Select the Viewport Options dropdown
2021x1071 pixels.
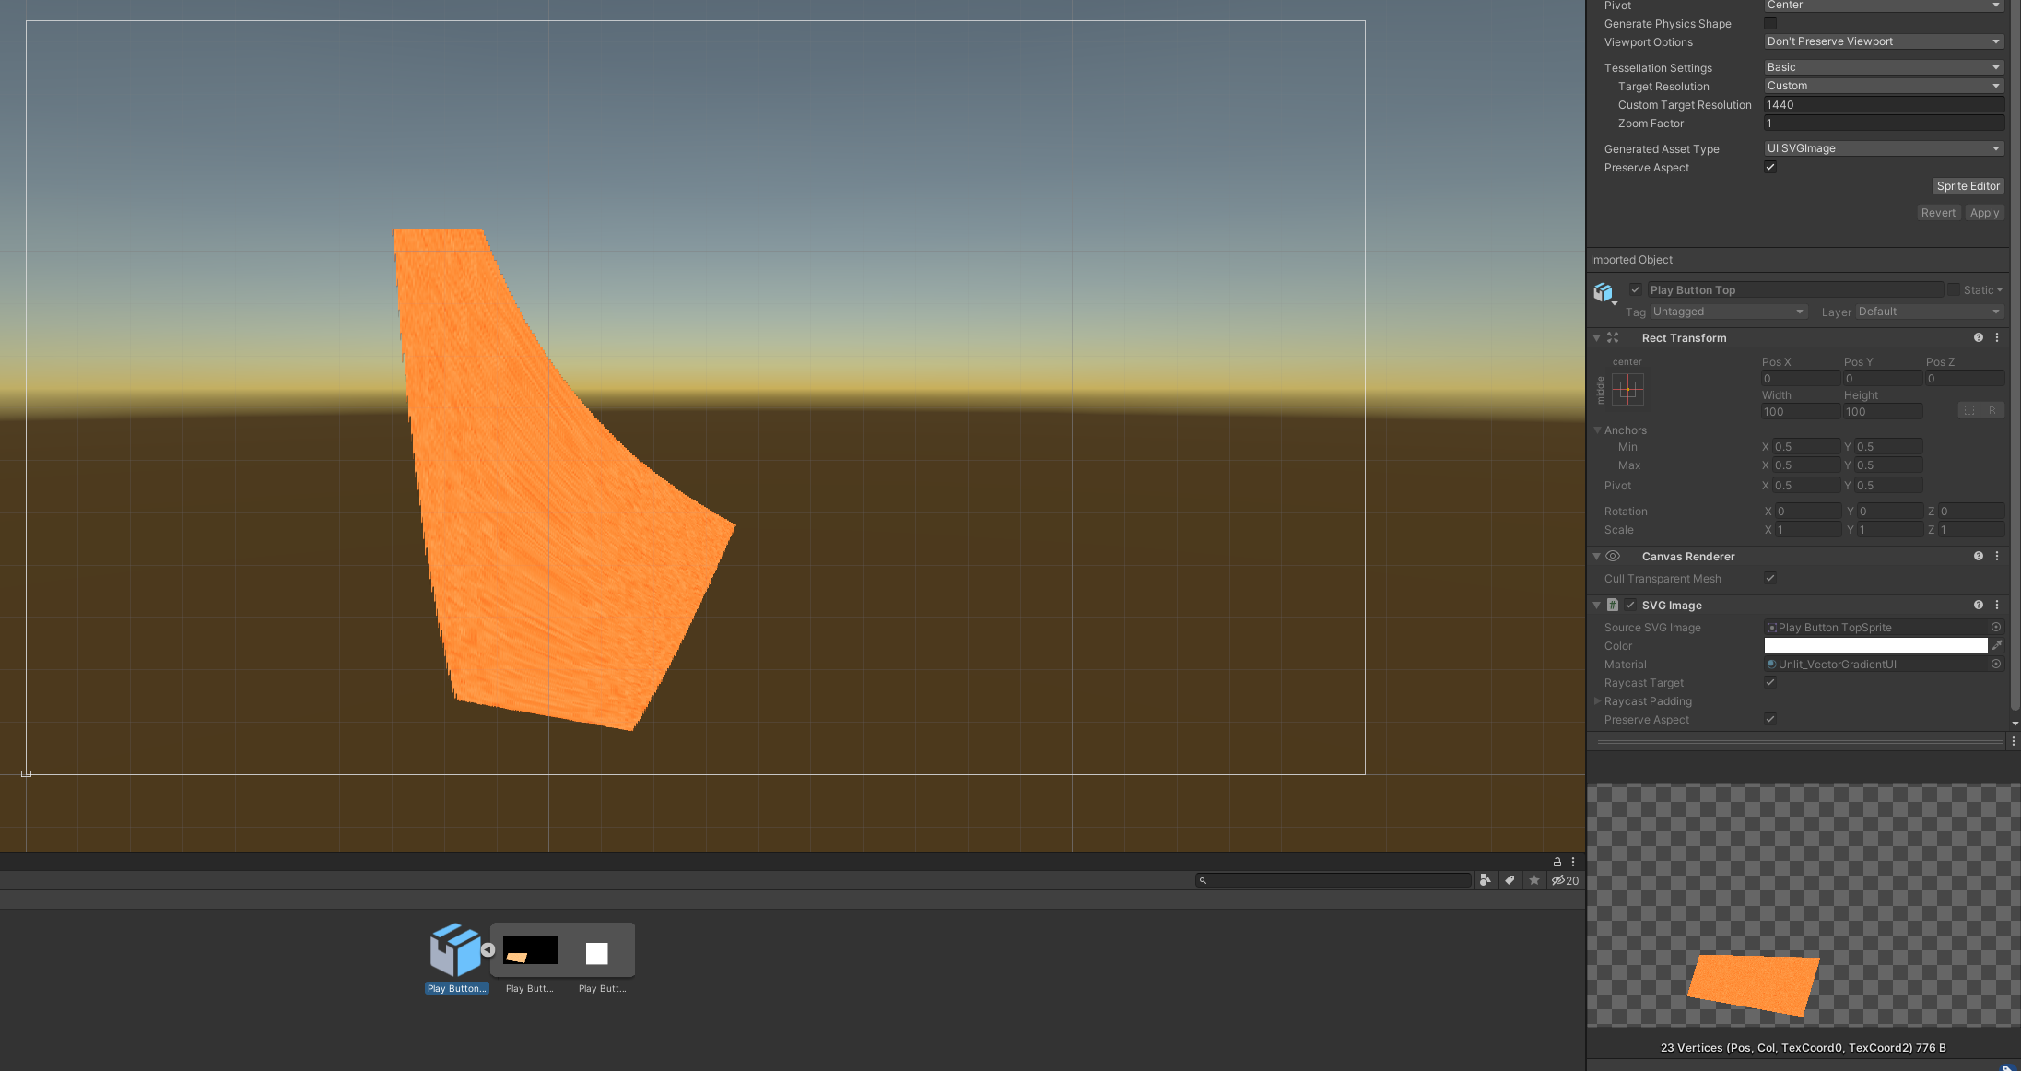click(x=1879, y=41)
